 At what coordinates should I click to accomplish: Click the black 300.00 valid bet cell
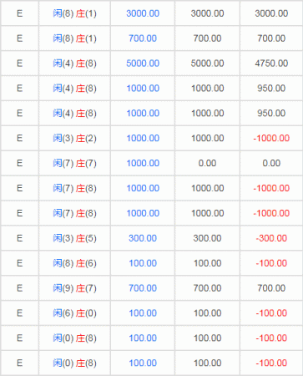[x=207, y=238]
